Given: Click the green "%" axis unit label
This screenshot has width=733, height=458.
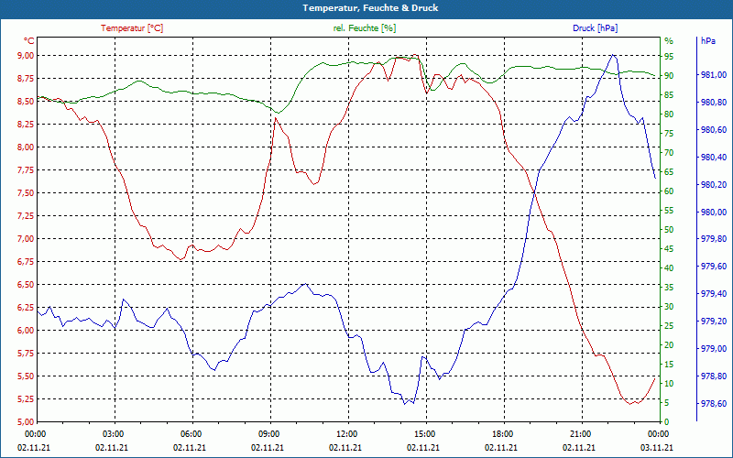Looking at the screenshot, I should [669, 41].
